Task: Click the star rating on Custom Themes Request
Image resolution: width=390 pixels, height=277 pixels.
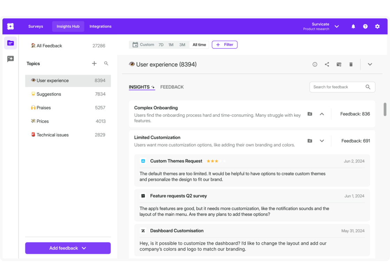Action: click(216, 161)
